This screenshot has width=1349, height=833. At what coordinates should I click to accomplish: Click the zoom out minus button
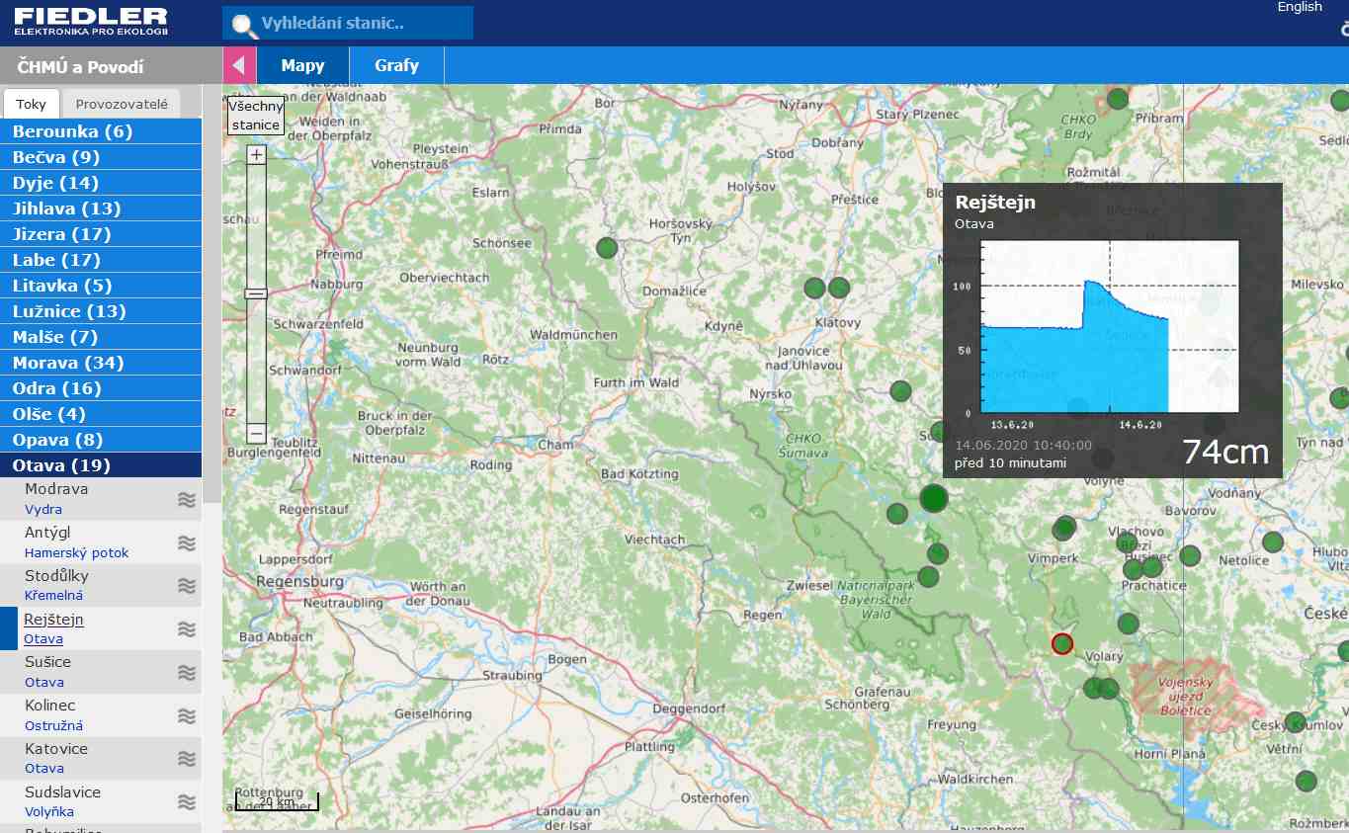(x=256, y=433)
